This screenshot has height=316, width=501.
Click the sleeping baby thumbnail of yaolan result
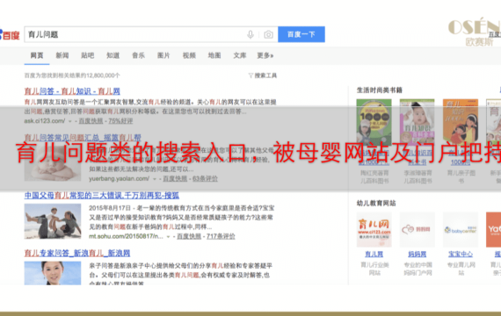click(53, 164)
